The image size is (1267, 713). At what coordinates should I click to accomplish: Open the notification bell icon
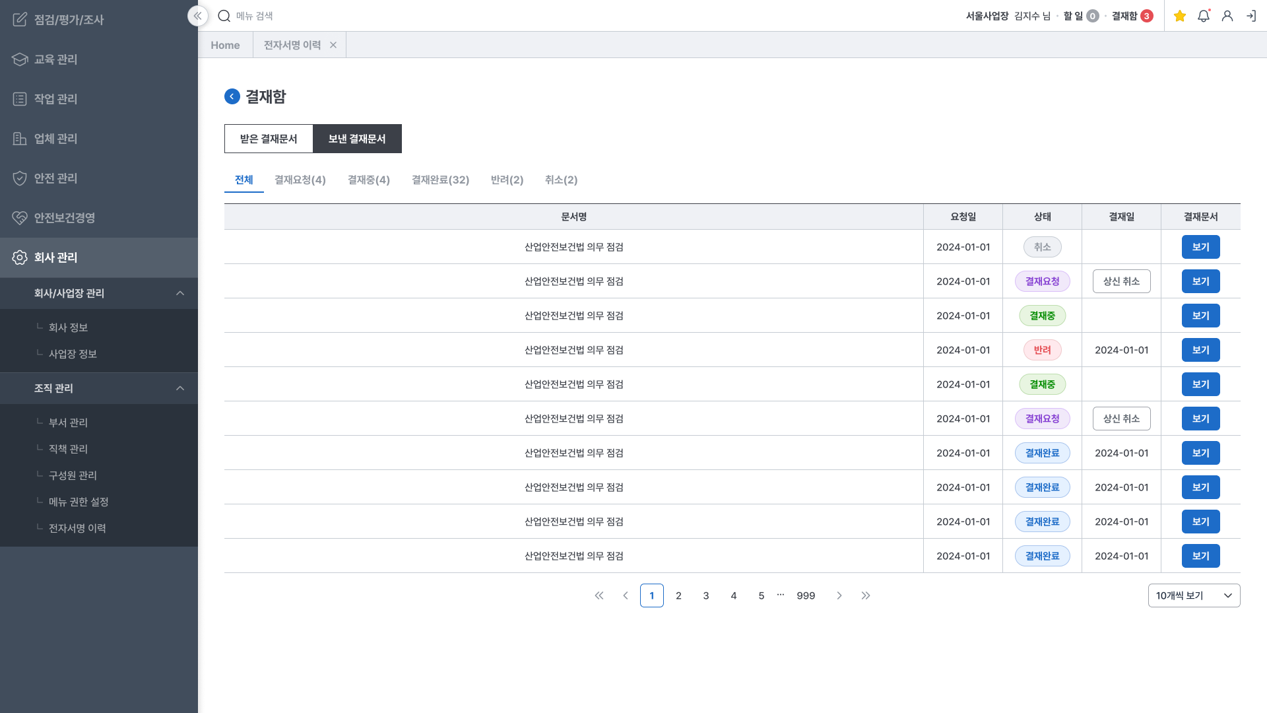[1204, 16]
